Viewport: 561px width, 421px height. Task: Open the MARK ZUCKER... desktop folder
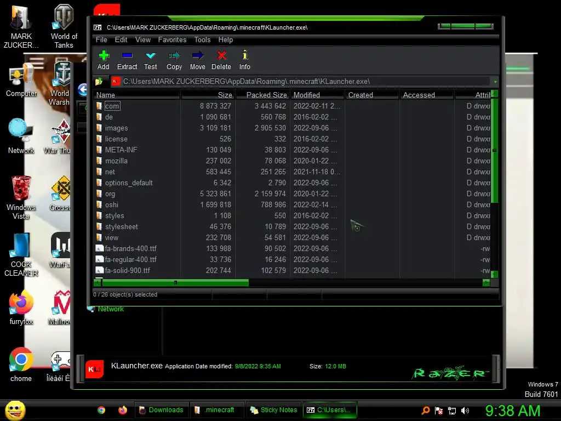click(21, 26)
